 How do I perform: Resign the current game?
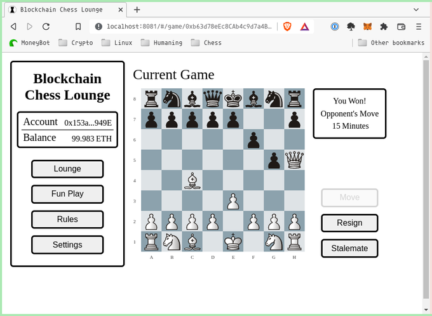point(349,223)
